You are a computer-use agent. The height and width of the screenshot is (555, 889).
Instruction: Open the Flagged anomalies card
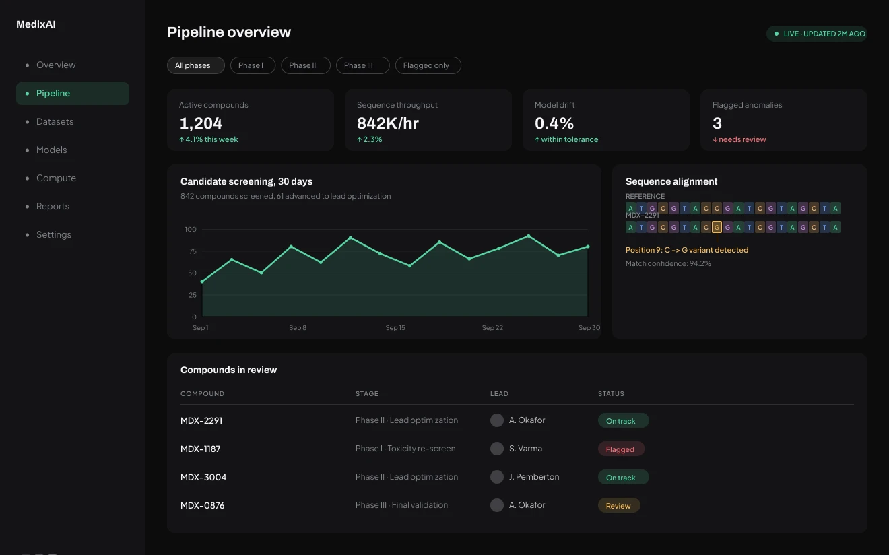(x=784, y=120)
